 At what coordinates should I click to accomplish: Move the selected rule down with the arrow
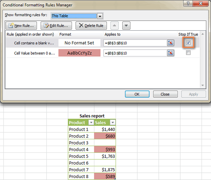coord(126,26)
